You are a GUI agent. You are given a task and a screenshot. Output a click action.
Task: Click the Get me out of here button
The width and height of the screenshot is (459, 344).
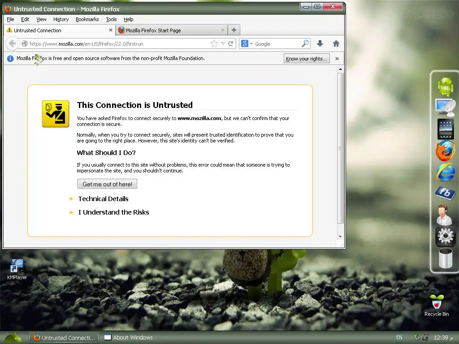(x=107, y=184)
